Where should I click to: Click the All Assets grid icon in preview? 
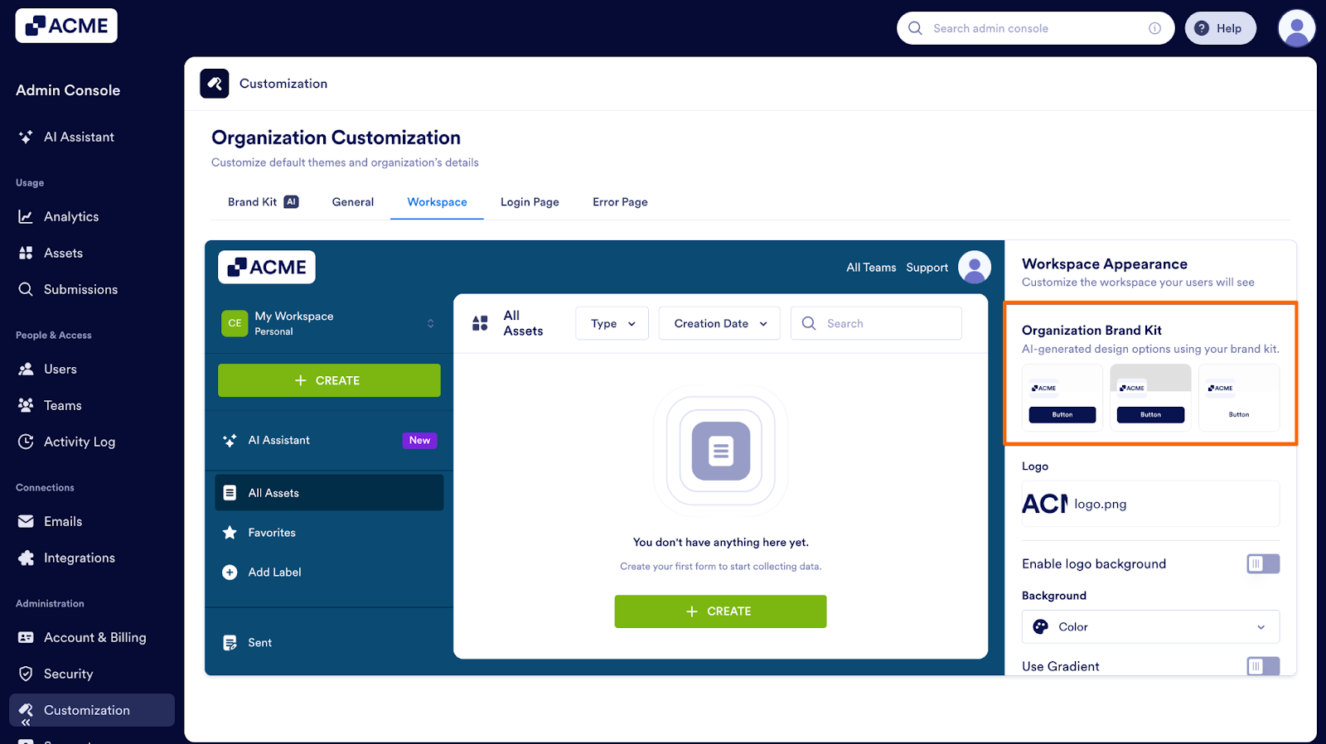pyautogui.click(x=480, y=323)
